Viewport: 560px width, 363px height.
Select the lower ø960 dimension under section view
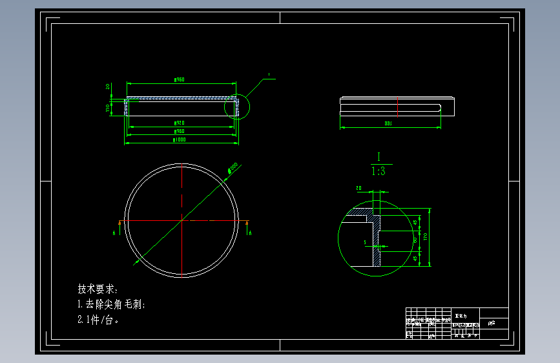pos(180,132)
